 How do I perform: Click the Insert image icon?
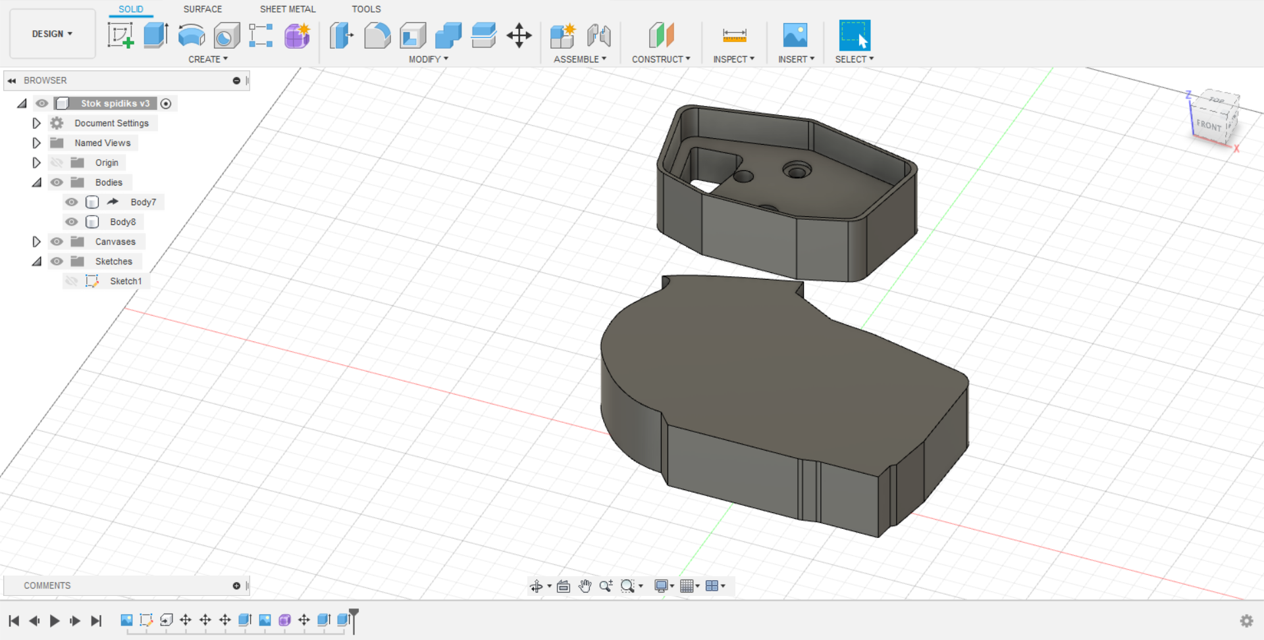[795, 35]
